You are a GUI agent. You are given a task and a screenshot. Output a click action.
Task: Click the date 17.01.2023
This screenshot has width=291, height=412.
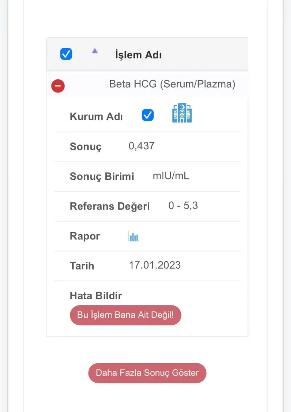click(155, 265)
